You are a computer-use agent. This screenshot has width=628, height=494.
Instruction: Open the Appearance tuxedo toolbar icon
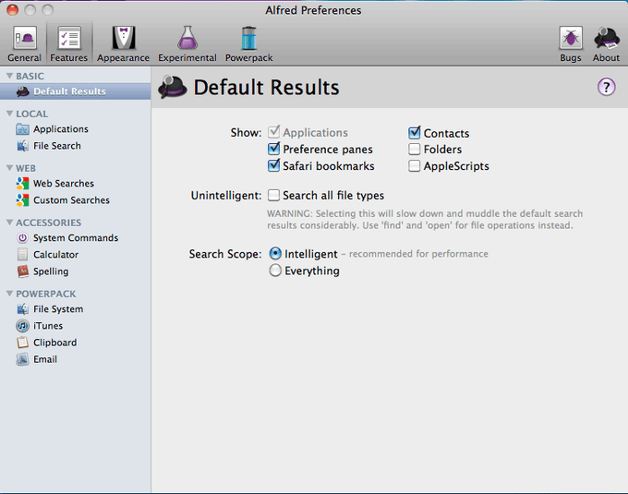pyautogui.click(x=123, y=43)
